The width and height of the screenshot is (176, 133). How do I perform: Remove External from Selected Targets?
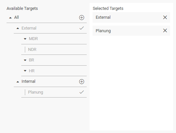[165, 17]
